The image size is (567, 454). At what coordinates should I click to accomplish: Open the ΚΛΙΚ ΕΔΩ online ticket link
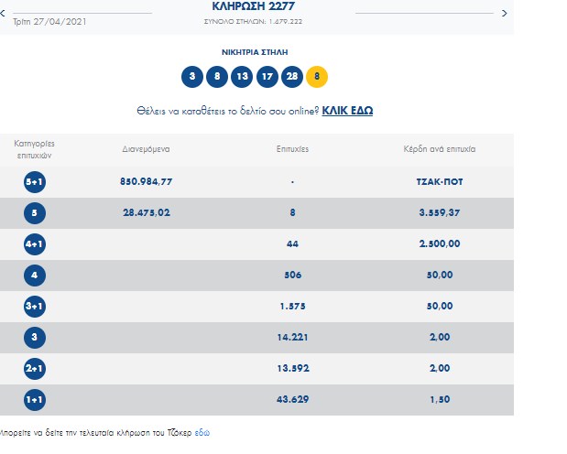[347, 111]
